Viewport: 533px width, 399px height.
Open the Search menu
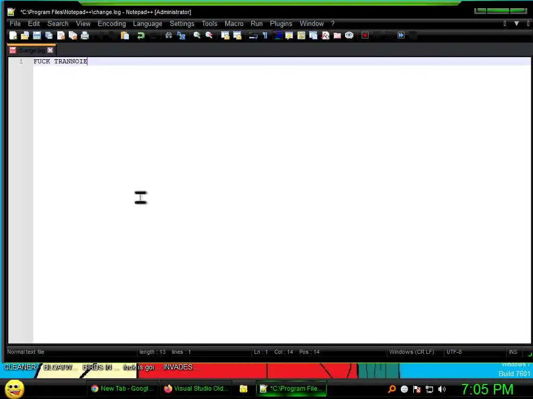(x=58, y=23)
